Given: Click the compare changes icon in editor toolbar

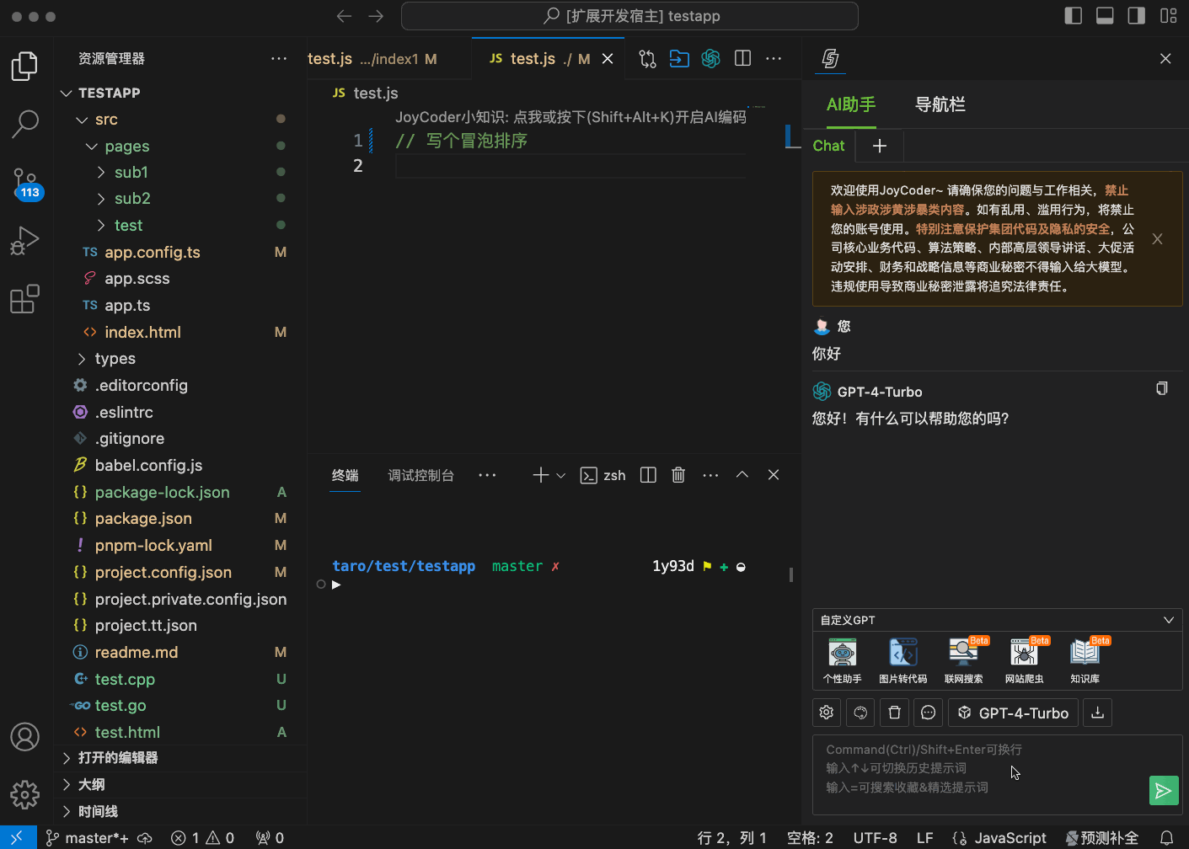Looking at the screenshot, I should (647, 58).
